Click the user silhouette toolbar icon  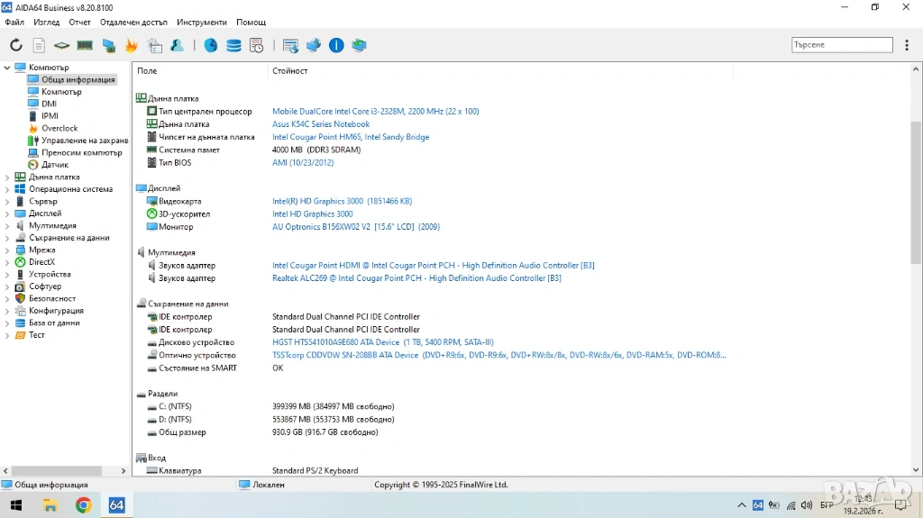point(178,45)
